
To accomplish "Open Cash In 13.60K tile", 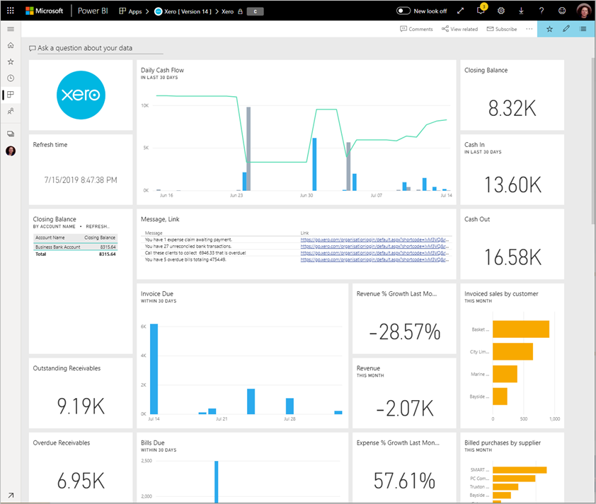I will [x=512, y=169].
